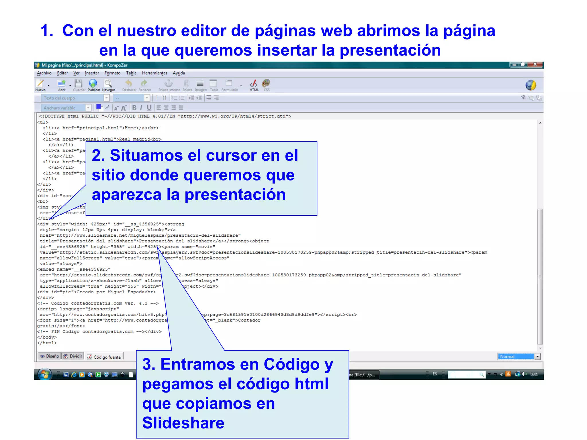Click the highlighter pen color icon
This screenshot has height=440, width=587.
tap(107, 107)
